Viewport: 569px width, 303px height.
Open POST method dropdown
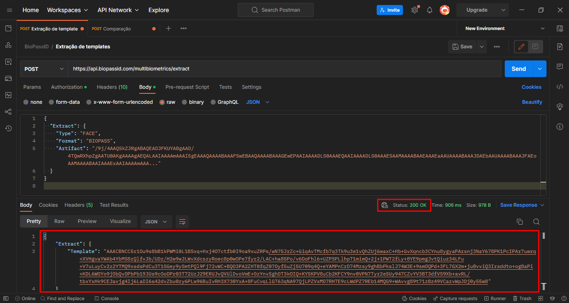coord(44,69)
